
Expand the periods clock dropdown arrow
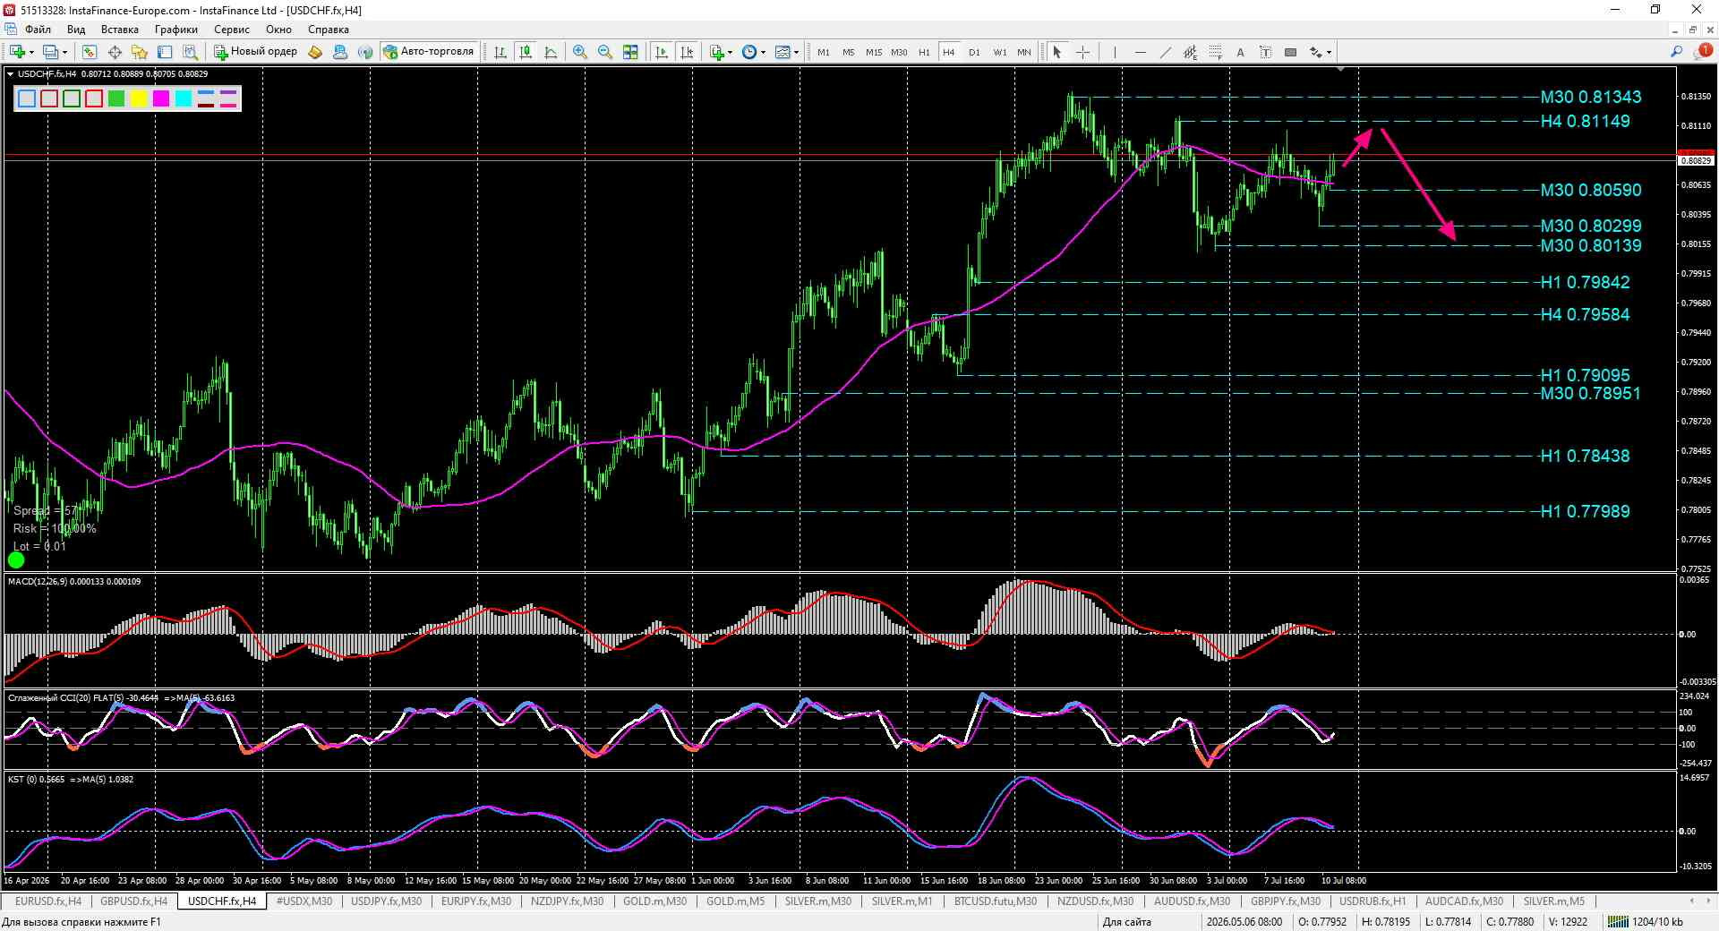point(763,52)
